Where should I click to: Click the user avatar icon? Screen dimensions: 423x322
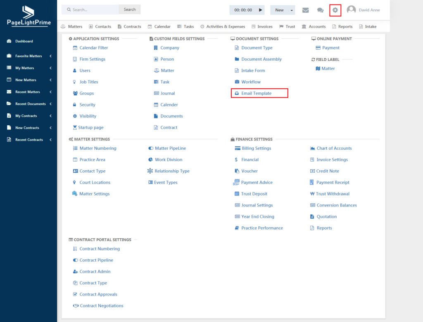click(x=351, y=10)
